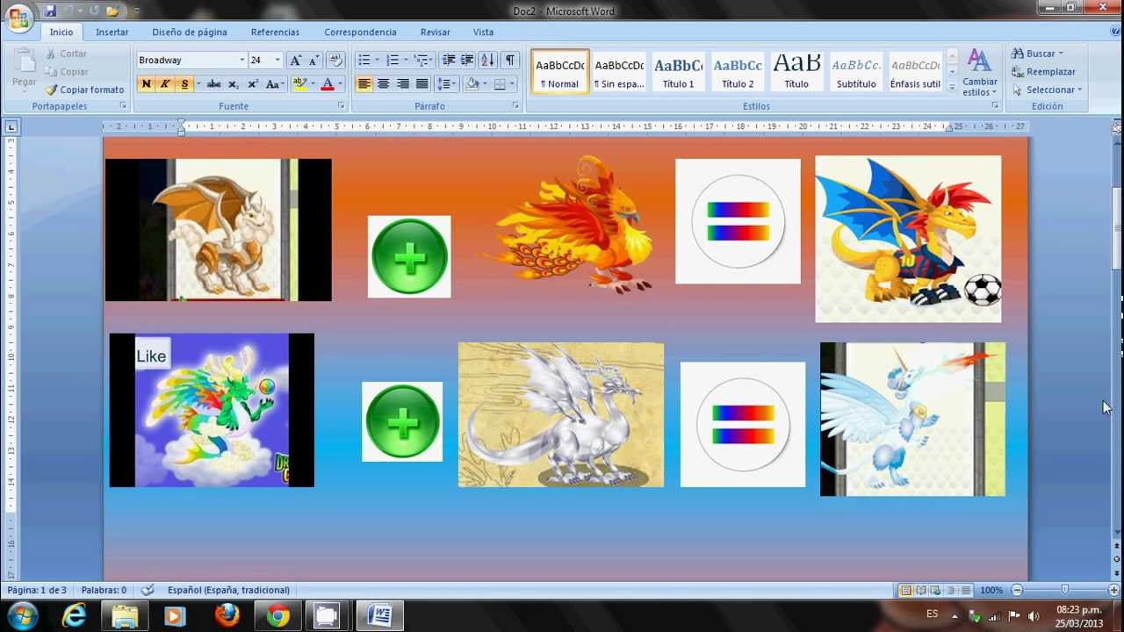
Task: Click the Word Help icon
Action: click(x=1114, y=32)
